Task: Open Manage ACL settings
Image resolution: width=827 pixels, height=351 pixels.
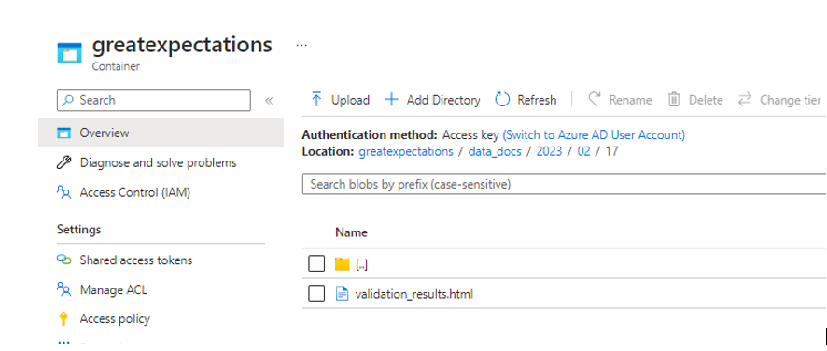Action: pyautogui.click(x=113, y=289)
